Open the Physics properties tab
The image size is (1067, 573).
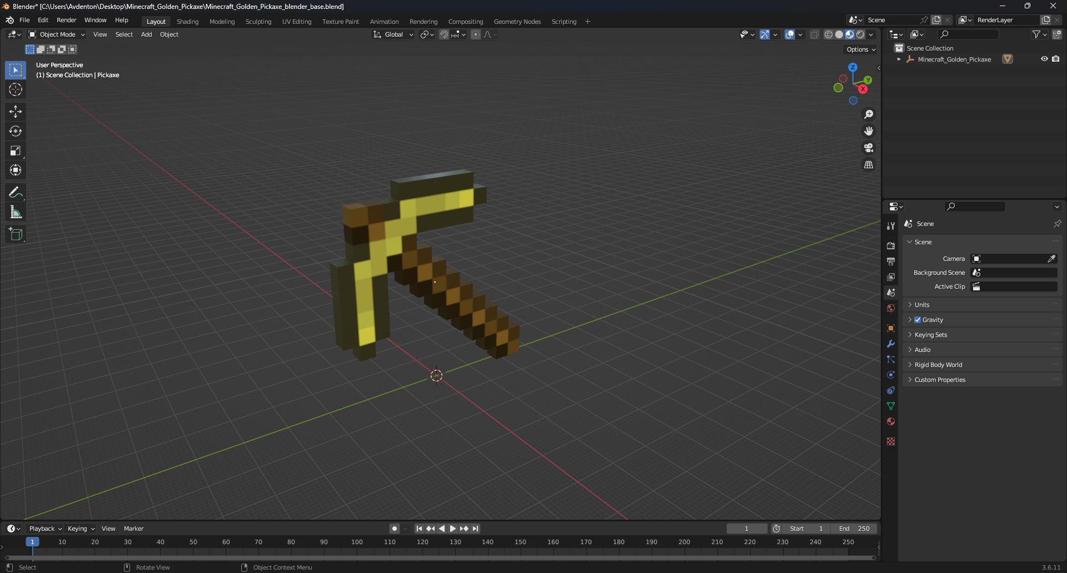coord(891,375)
